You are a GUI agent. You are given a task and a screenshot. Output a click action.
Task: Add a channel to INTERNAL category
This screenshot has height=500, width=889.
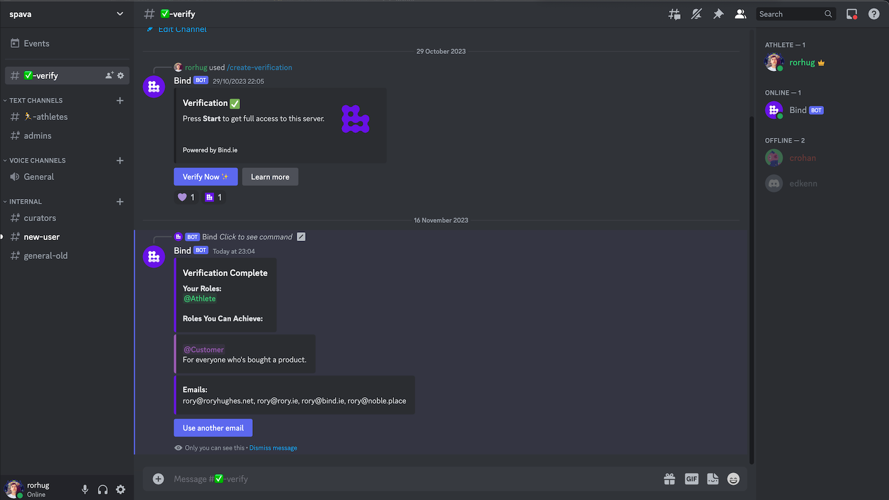(120, 202)
